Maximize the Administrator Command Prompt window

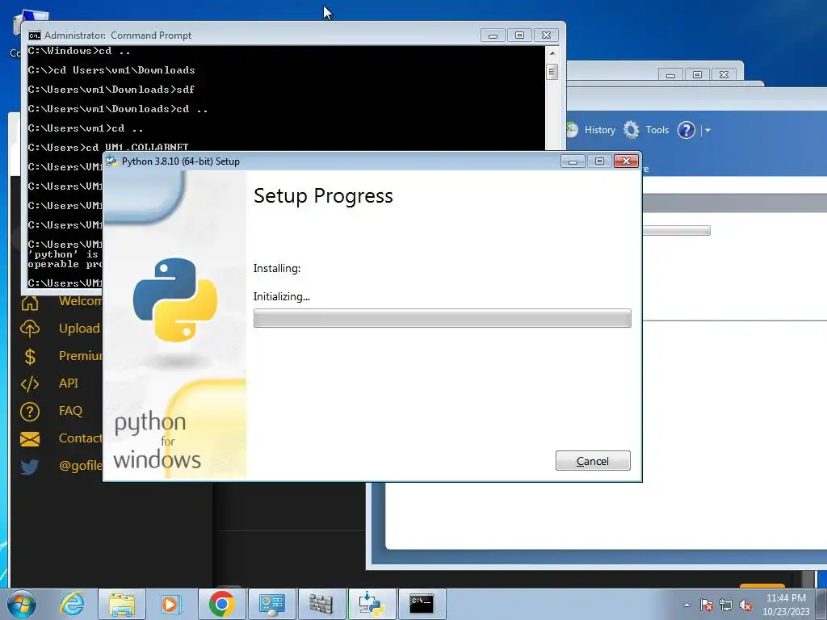519,36
